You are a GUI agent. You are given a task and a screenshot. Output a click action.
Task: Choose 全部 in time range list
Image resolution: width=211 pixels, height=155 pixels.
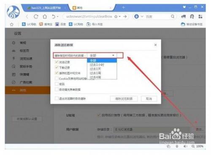102,60
